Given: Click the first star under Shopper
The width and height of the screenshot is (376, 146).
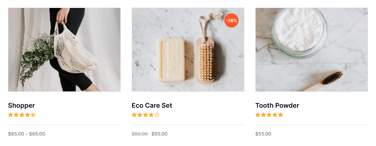Looking at the screenshot, I should pyautogui.click(x=11, y=115).
